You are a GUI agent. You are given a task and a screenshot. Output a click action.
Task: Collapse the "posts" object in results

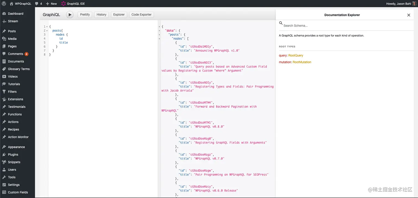point(160,35)
